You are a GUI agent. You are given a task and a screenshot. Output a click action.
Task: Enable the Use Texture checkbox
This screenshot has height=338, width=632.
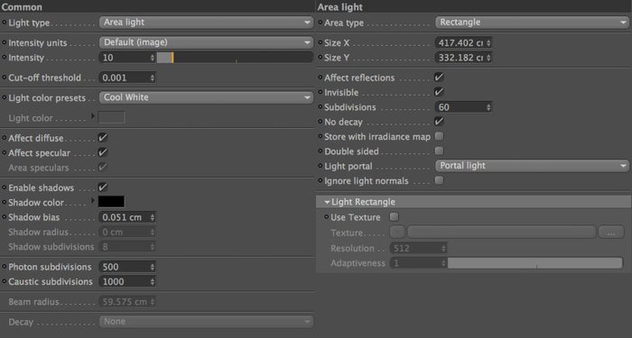(x=394, y=217)
